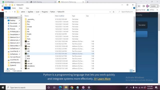Open recent locations dropdown arrow
The height and width of the screenshot is (90, 160).
(12, 12)
